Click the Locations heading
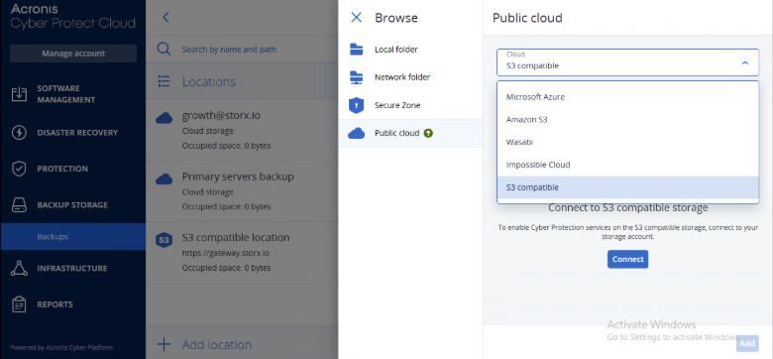The width and height of the screenshot is (773, 359). click(209, 81)
